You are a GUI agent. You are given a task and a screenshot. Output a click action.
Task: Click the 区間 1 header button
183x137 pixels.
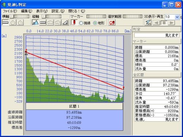[x=74, y=106]
